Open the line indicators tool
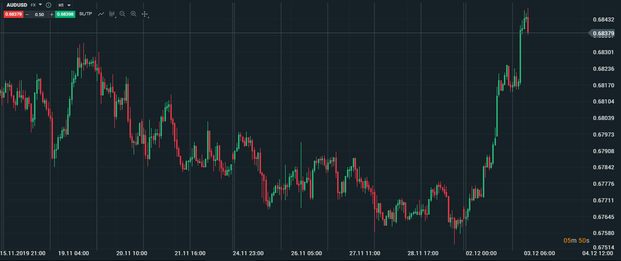This screenshot has height=261, width=621. [x=101, y=14]
